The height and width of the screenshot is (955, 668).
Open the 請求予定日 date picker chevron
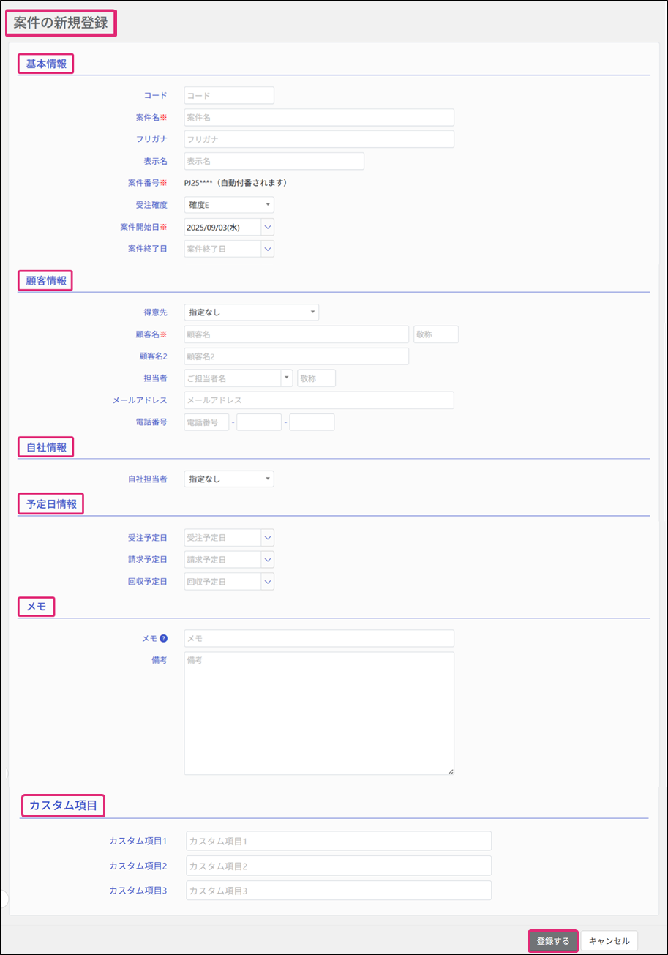(268, 560)
